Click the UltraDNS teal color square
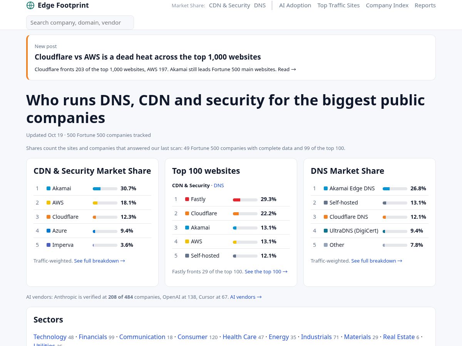The width and height of the screenshot is (462, 346). click(326, 231)
